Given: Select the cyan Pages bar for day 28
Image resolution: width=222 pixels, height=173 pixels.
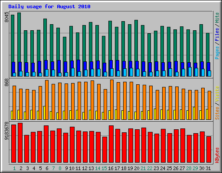Looking at the screenshot, I should [190, 72].
